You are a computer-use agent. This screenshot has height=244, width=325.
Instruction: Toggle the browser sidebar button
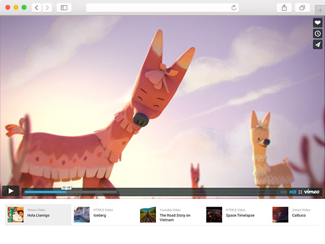coord(64,8)
